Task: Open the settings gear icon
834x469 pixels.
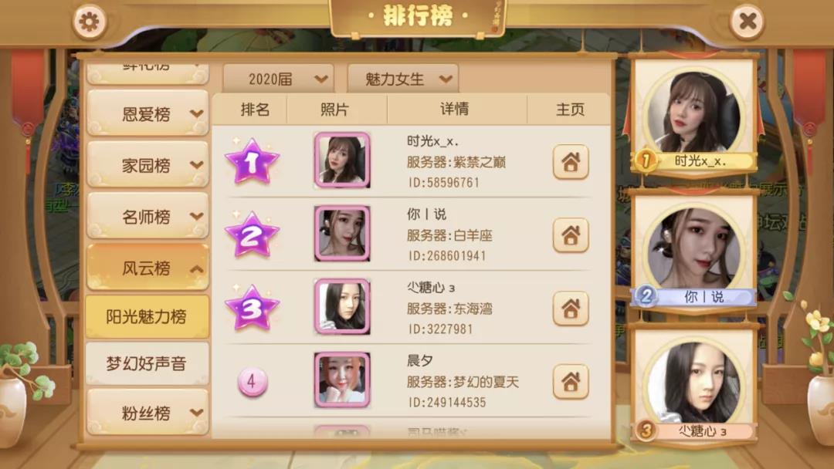Action: click(x=89, y=22)
